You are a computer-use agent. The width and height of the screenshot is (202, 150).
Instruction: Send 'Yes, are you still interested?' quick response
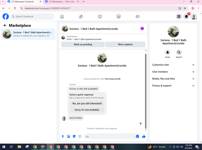[87, 104]
